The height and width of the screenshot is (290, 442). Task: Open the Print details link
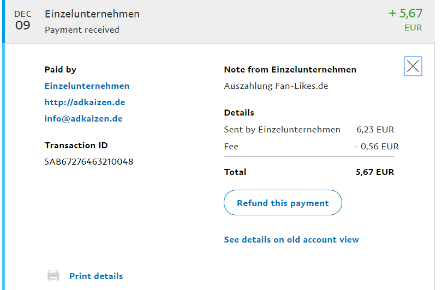pos(96,276)
